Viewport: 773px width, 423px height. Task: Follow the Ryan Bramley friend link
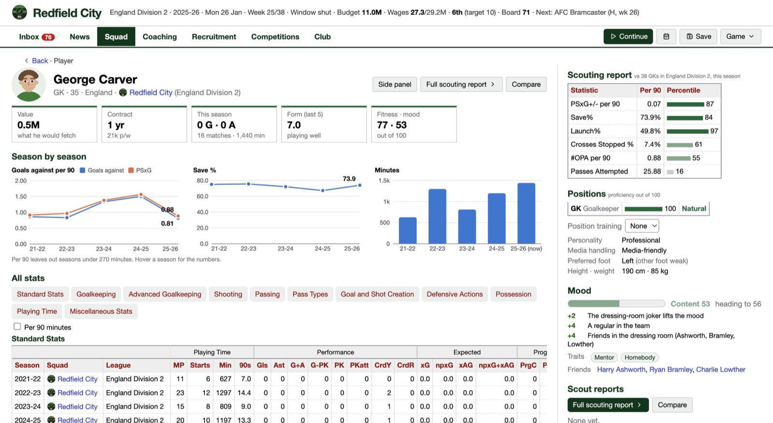pyautogui.click(x=671, y=369)
